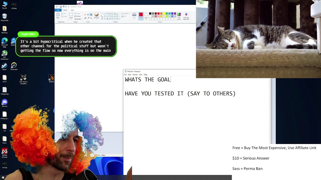
Task: Open the Help menu in Notepad
Action: [145, 74]
